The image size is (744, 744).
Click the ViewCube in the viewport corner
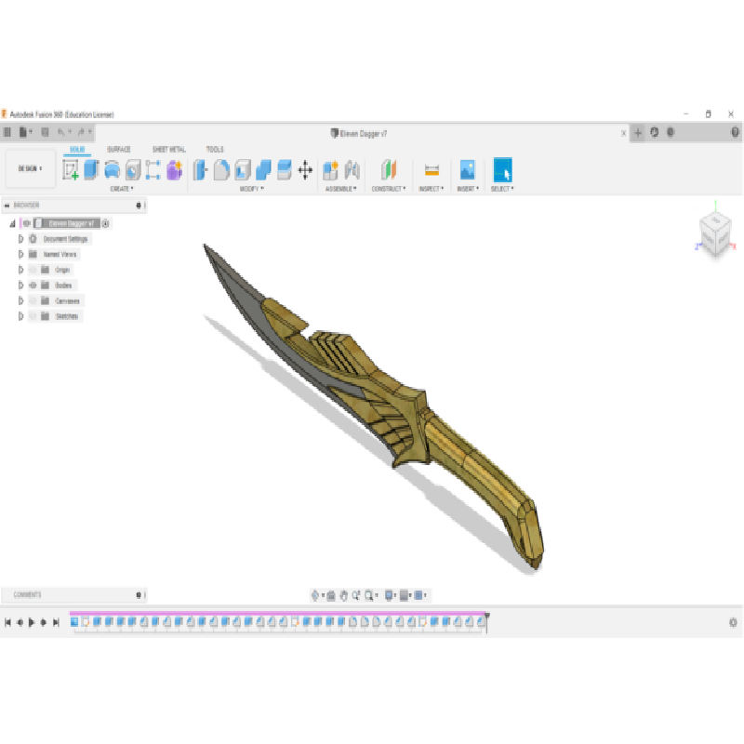[714, 234]
